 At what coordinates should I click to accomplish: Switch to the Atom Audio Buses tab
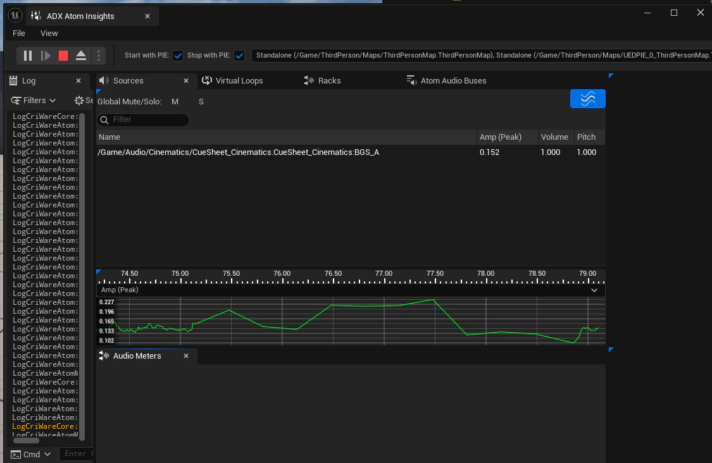click(446, 81)
